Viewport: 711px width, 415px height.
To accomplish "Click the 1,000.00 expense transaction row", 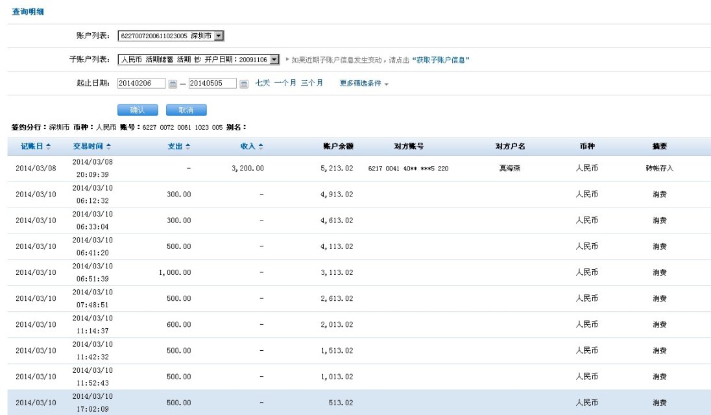I will [356, 272].
